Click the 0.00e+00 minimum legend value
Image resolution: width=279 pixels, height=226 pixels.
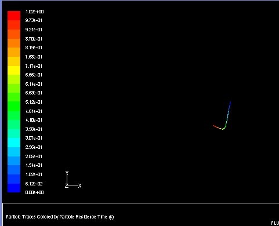point(35,192)
